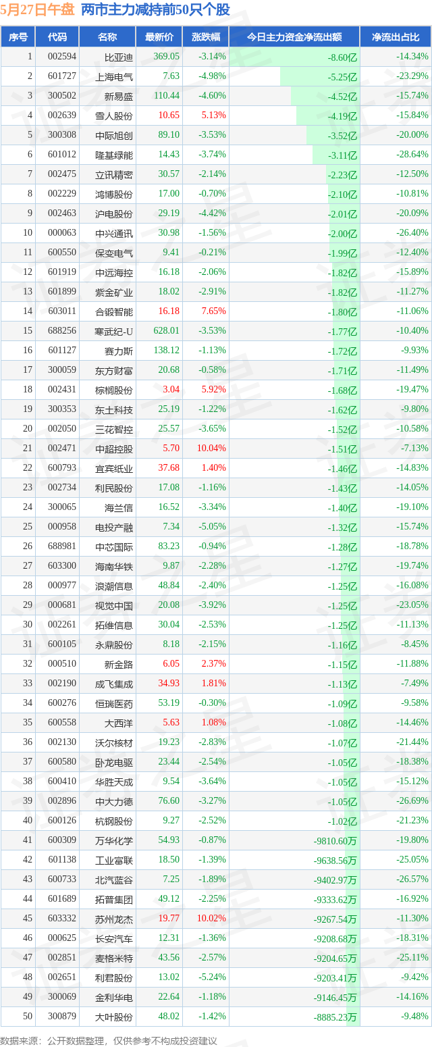This screenshot has width=432, height=1047.
Task: Select stock name 比亚迪
Action: coord(119,57)
